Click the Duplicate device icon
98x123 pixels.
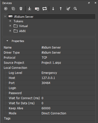tap(13, 9)
